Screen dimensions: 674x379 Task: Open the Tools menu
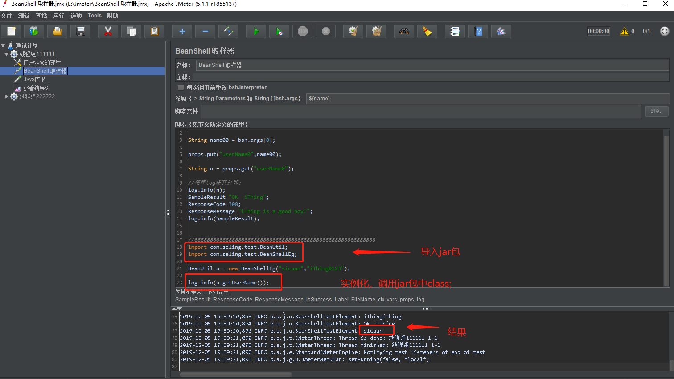click(x=94, y=15)
